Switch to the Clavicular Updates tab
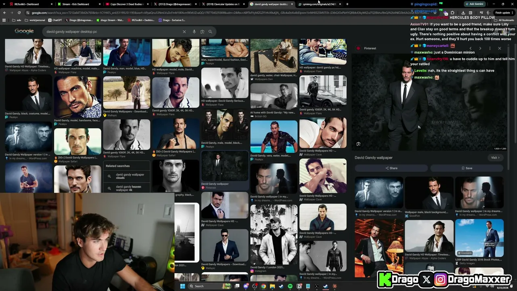Screen dimensions: 517x291 coord(223,4)
